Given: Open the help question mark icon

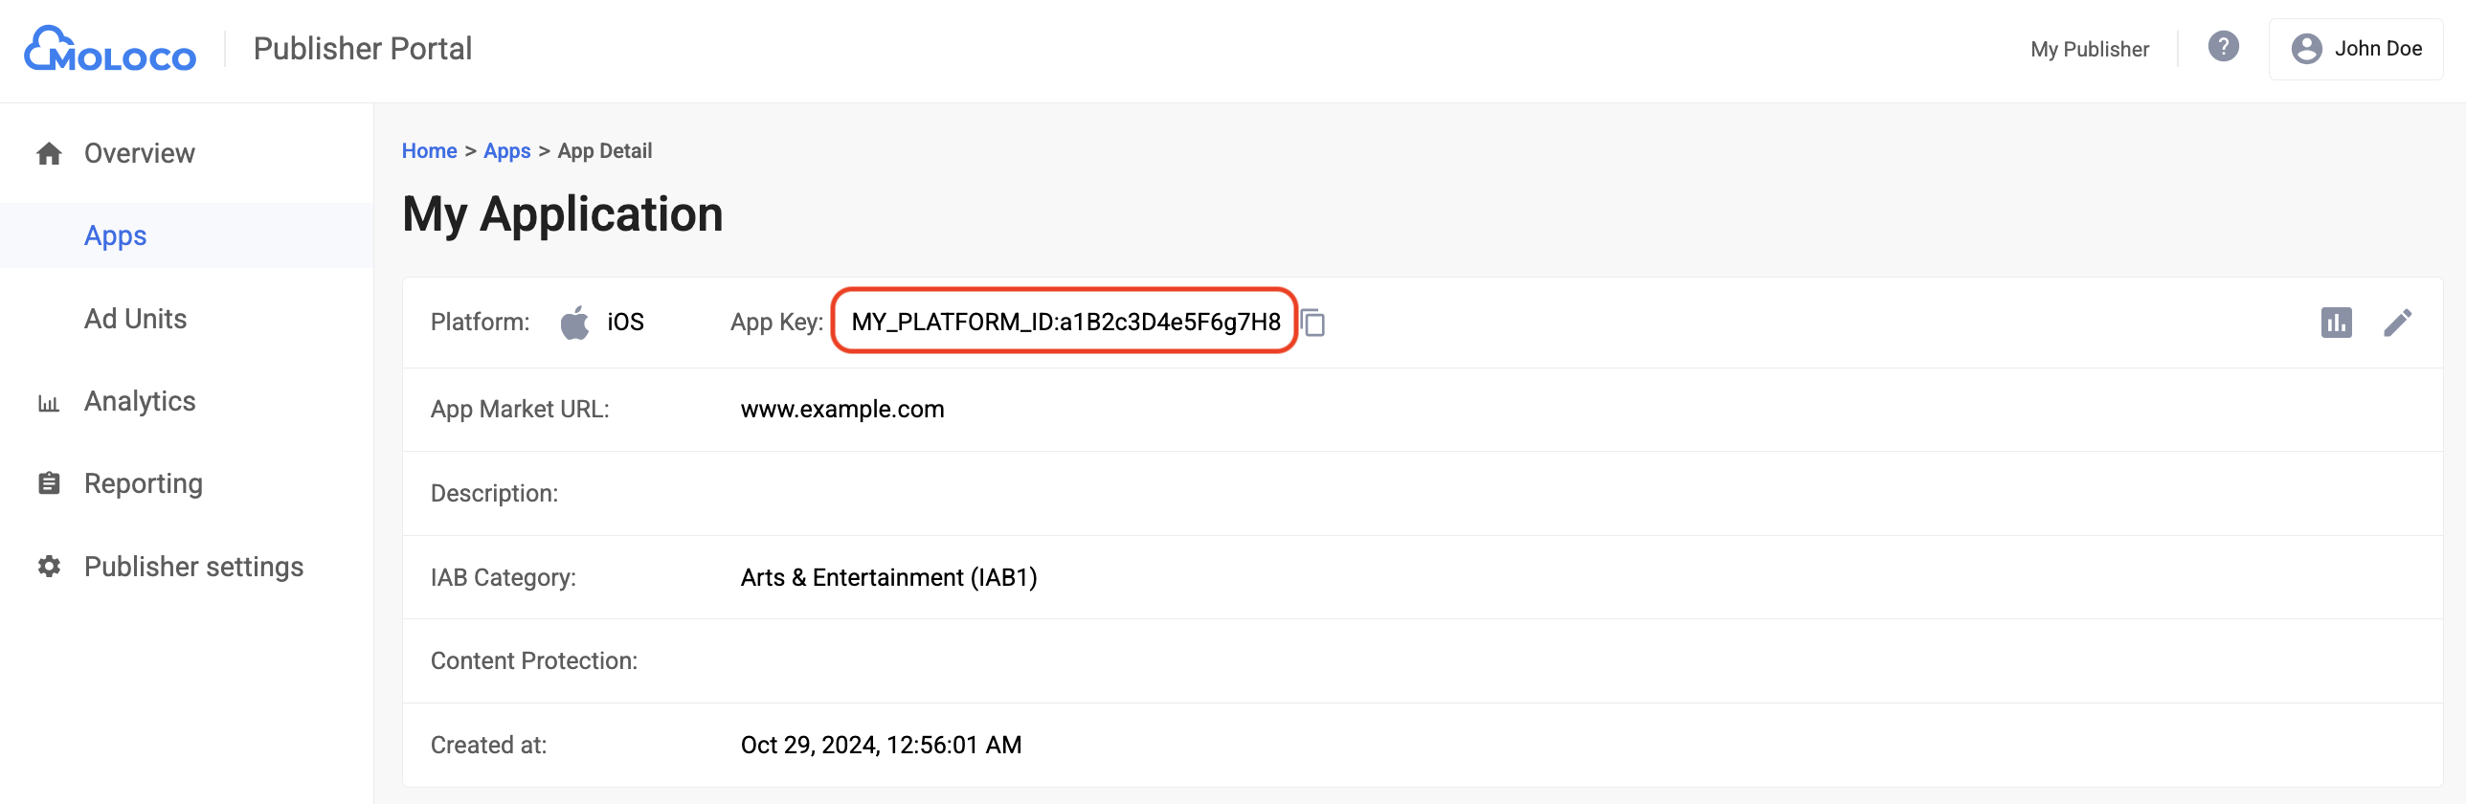Looking at the screenshot, I should (x=2223, y=46).
